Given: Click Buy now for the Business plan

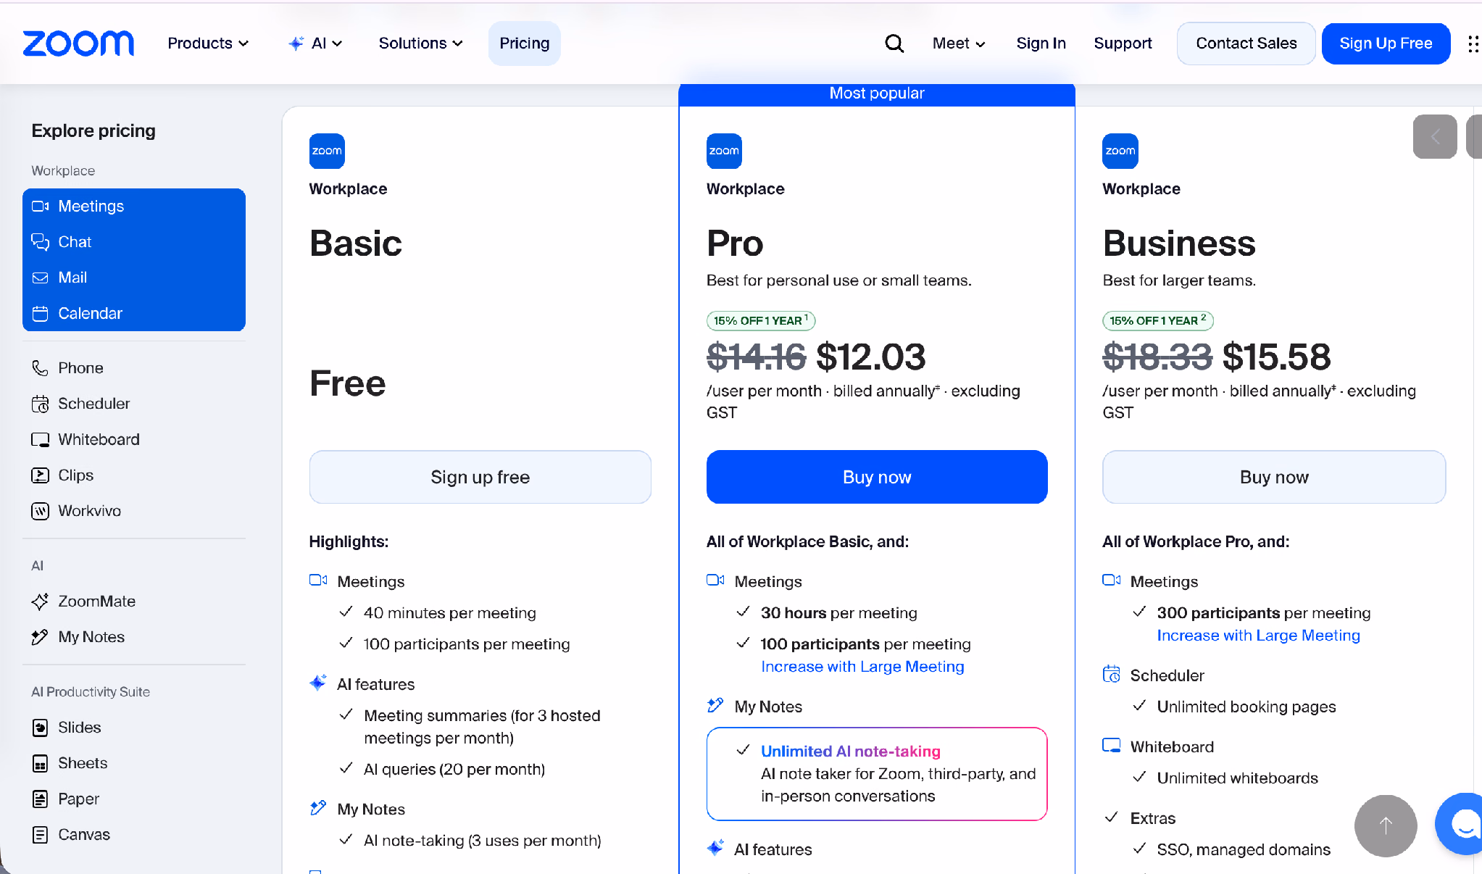Looking at the screenshot, I should point(1274,477).
